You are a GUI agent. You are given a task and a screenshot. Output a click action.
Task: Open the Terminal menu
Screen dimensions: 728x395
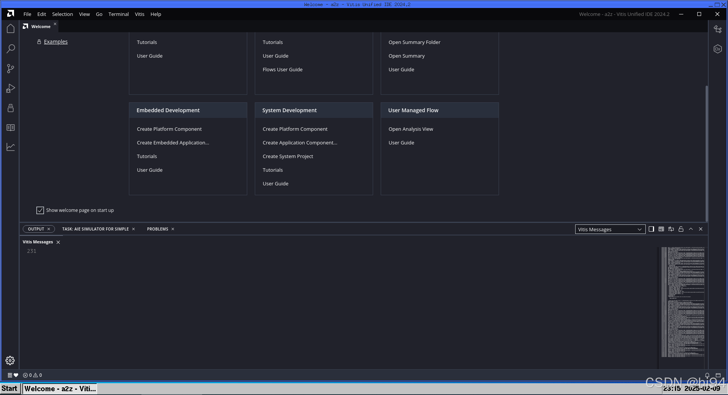(x=119, y=14)
